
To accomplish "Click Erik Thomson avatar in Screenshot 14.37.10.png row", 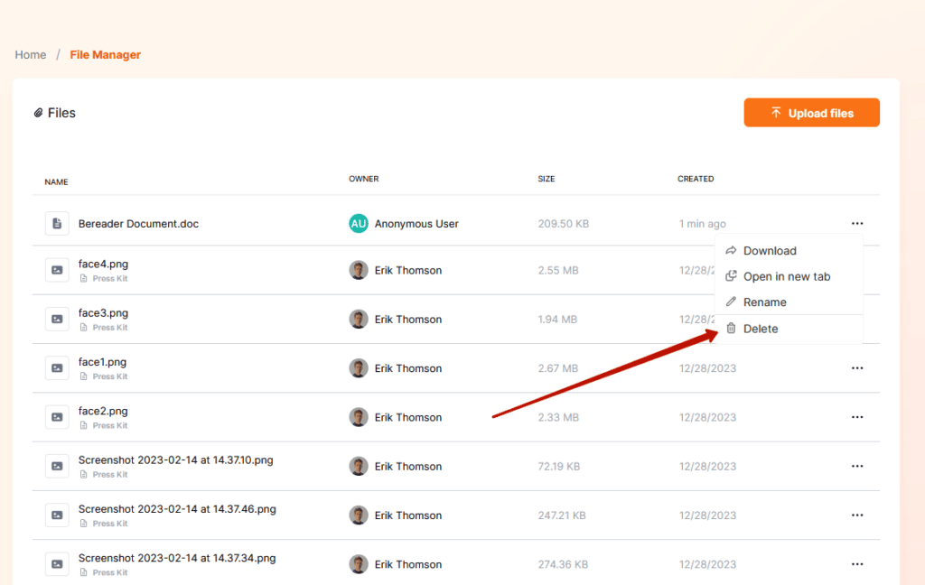I will 358,466.
